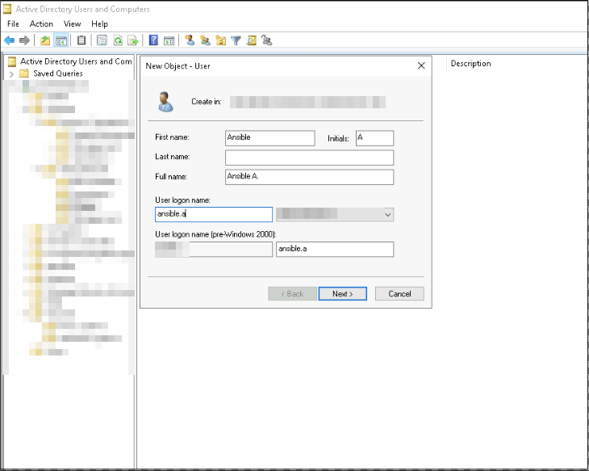
Task: Open the View menu
Action: click(x=73, y=24)
